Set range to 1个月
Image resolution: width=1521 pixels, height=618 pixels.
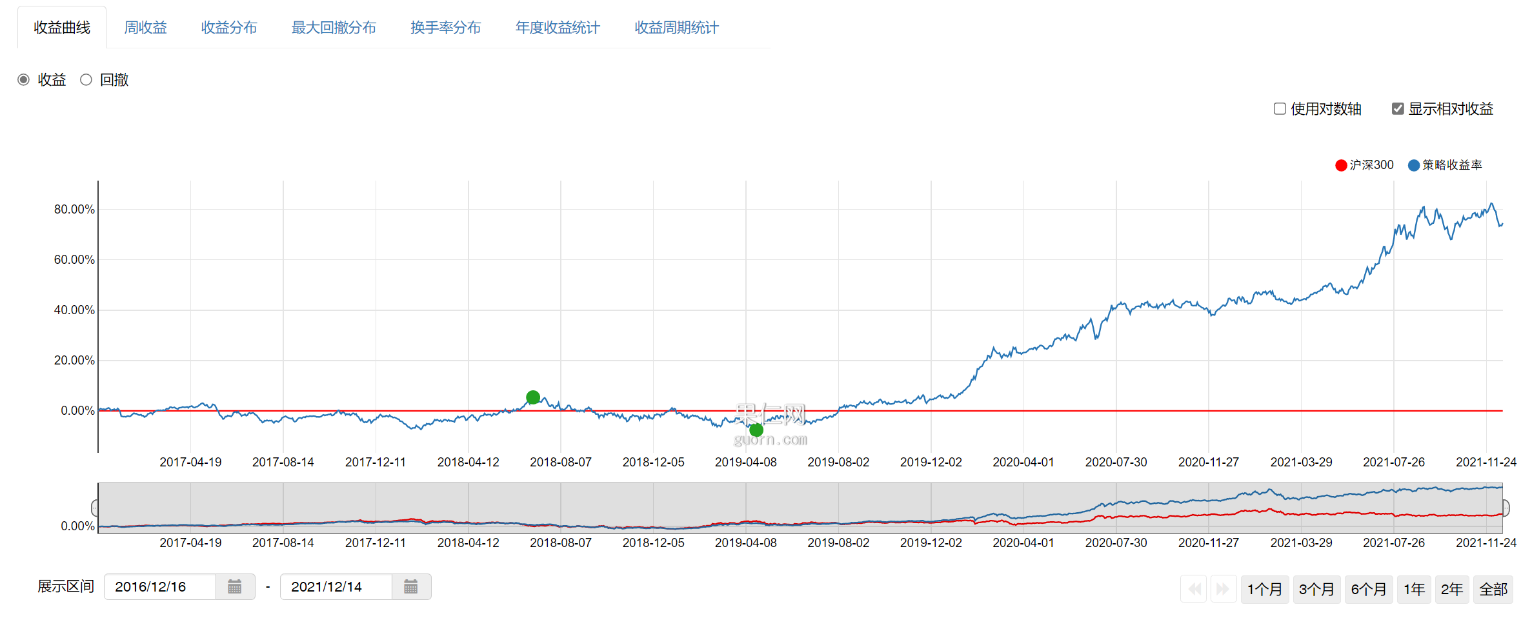coord(1265,589)
